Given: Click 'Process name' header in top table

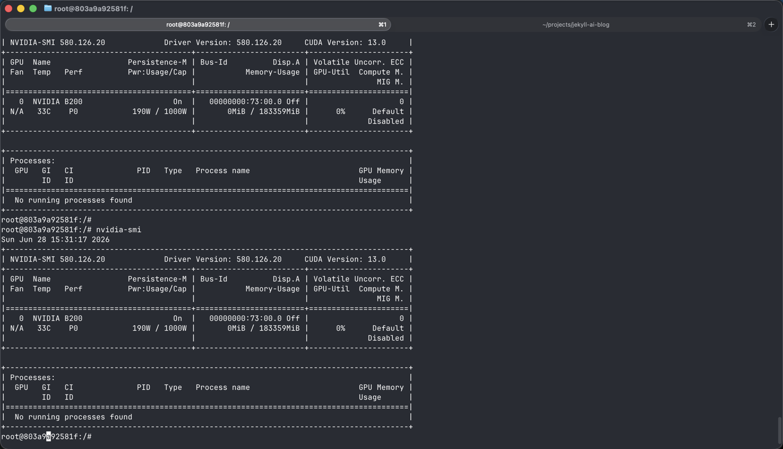Looking at the screenshot, I should [223, 171].
